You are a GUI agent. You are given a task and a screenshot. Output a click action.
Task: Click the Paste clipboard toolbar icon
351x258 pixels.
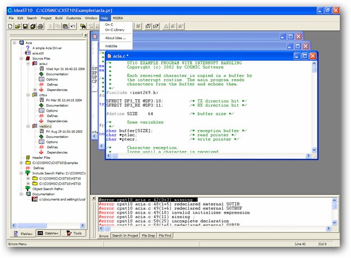66,26
